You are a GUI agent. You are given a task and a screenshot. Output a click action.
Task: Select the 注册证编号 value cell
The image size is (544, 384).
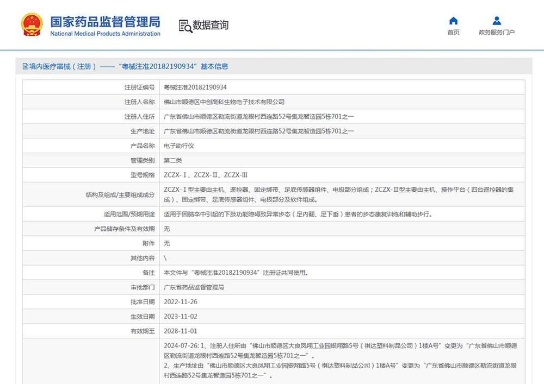(196, 87)
